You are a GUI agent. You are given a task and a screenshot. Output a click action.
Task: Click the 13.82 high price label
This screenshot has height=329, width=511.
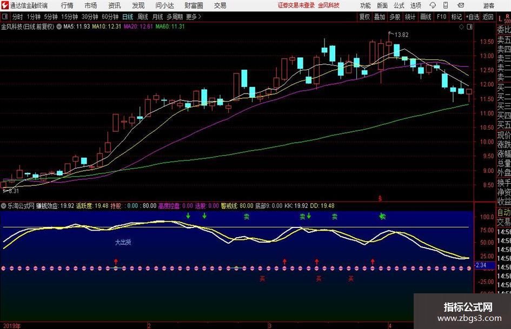[x=401, y=35]
